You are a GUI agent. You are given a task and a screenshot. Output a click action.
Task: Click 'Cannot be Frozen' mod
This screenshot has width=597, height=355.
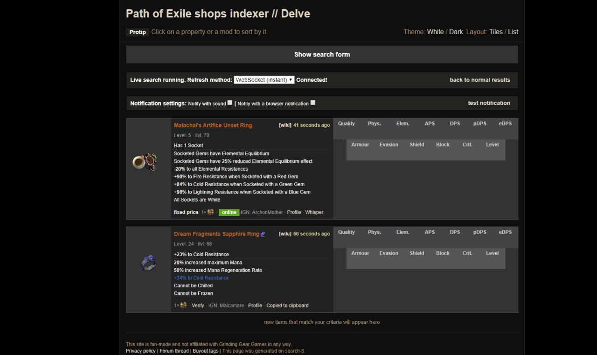coord(194,293)
